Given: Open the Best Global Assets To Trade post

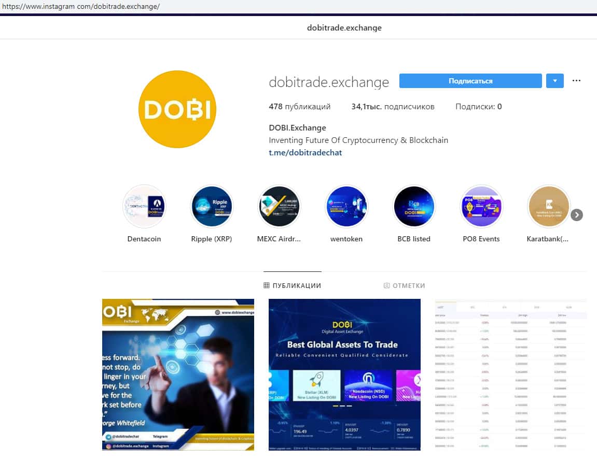Looking at the screenshot, I should pyautogui.click(x=344, y=374).
